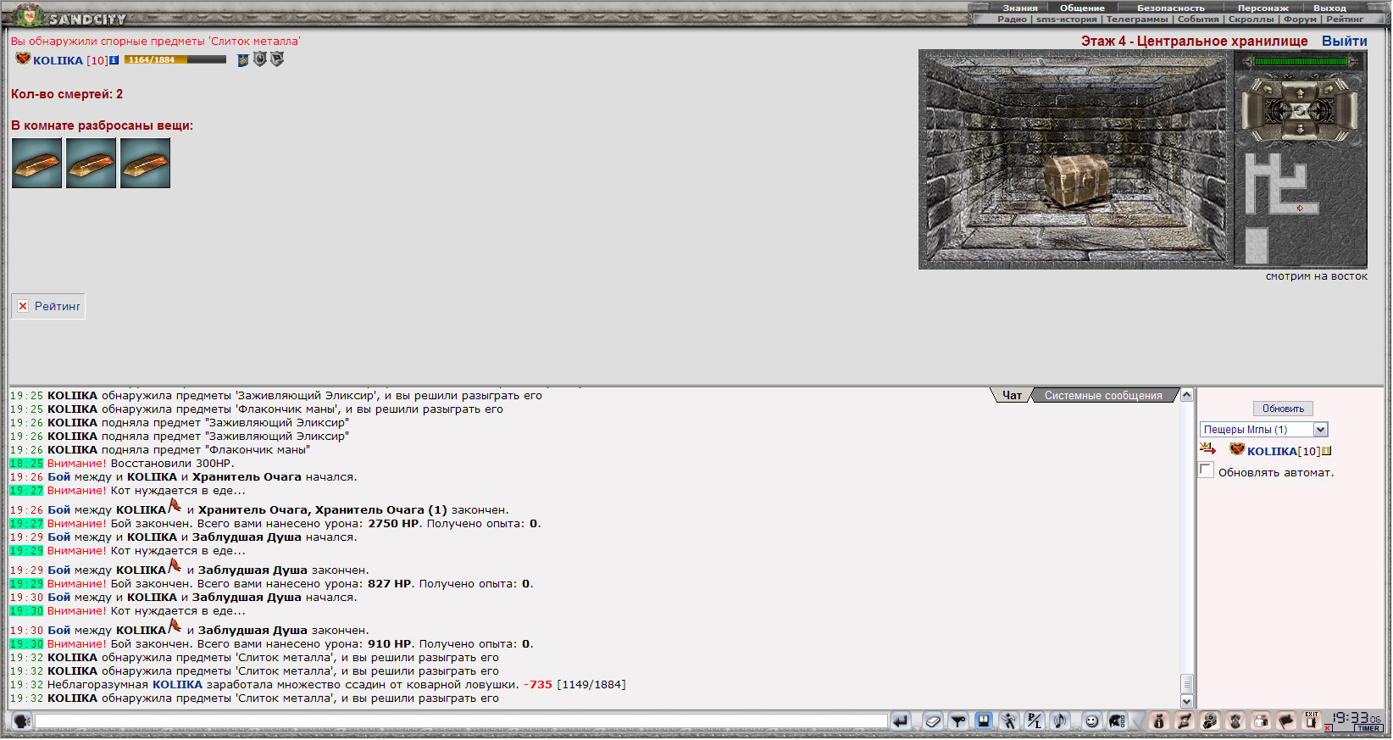The image size is (1393, 740).
Task: Send message with the Enter arrow button
Action: 900,721
